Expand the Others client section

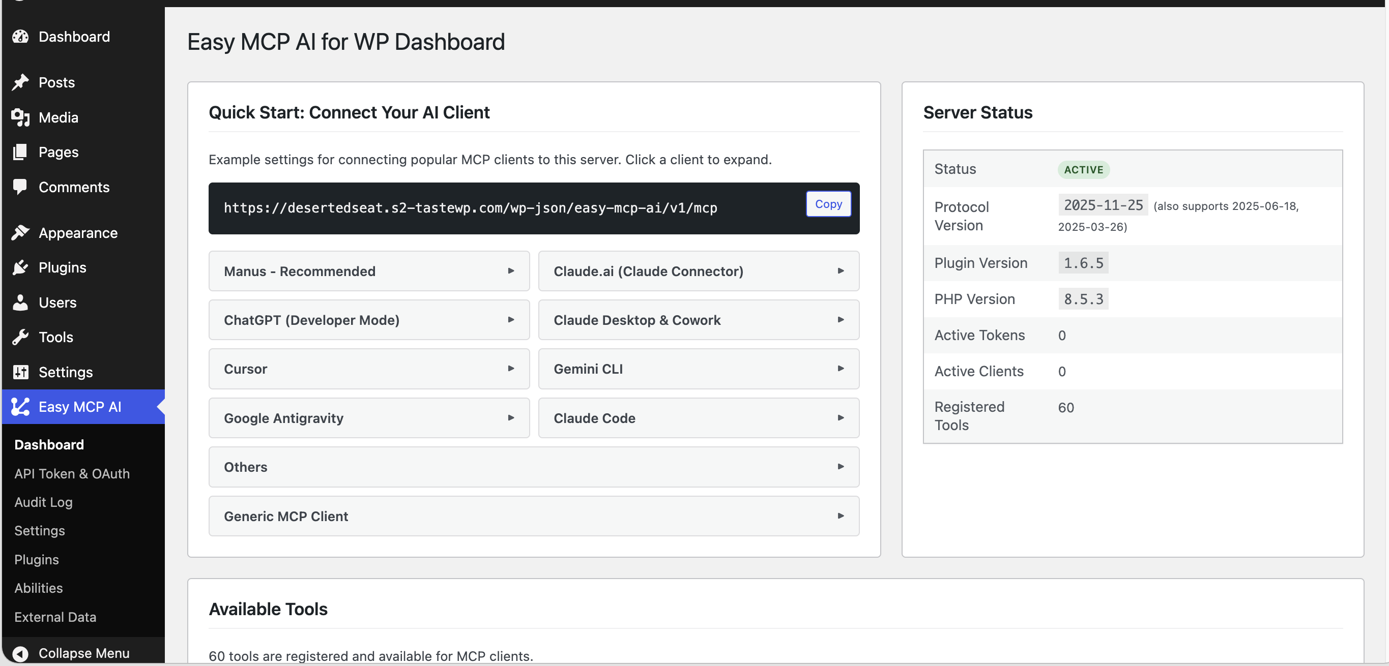coord(534,467)
